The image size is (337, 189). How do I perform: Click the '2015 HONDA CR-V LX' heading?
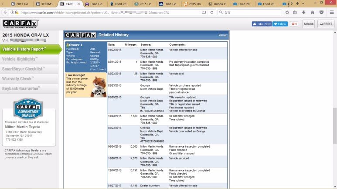26,35
